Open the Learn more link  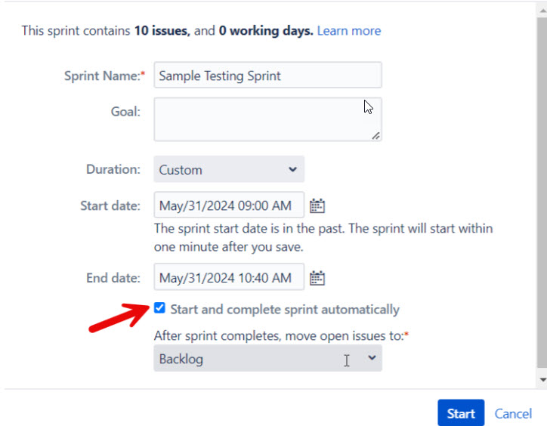pos(349,31)
